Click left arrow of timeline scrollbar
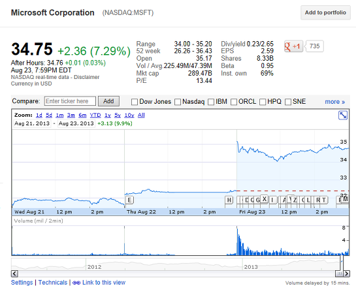The width and height of the screenshot is (356, 295). [14, 273]
